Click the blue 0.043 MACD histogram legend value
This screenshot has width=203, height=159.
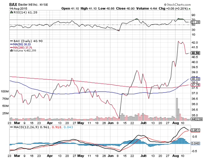pos(68,127)
